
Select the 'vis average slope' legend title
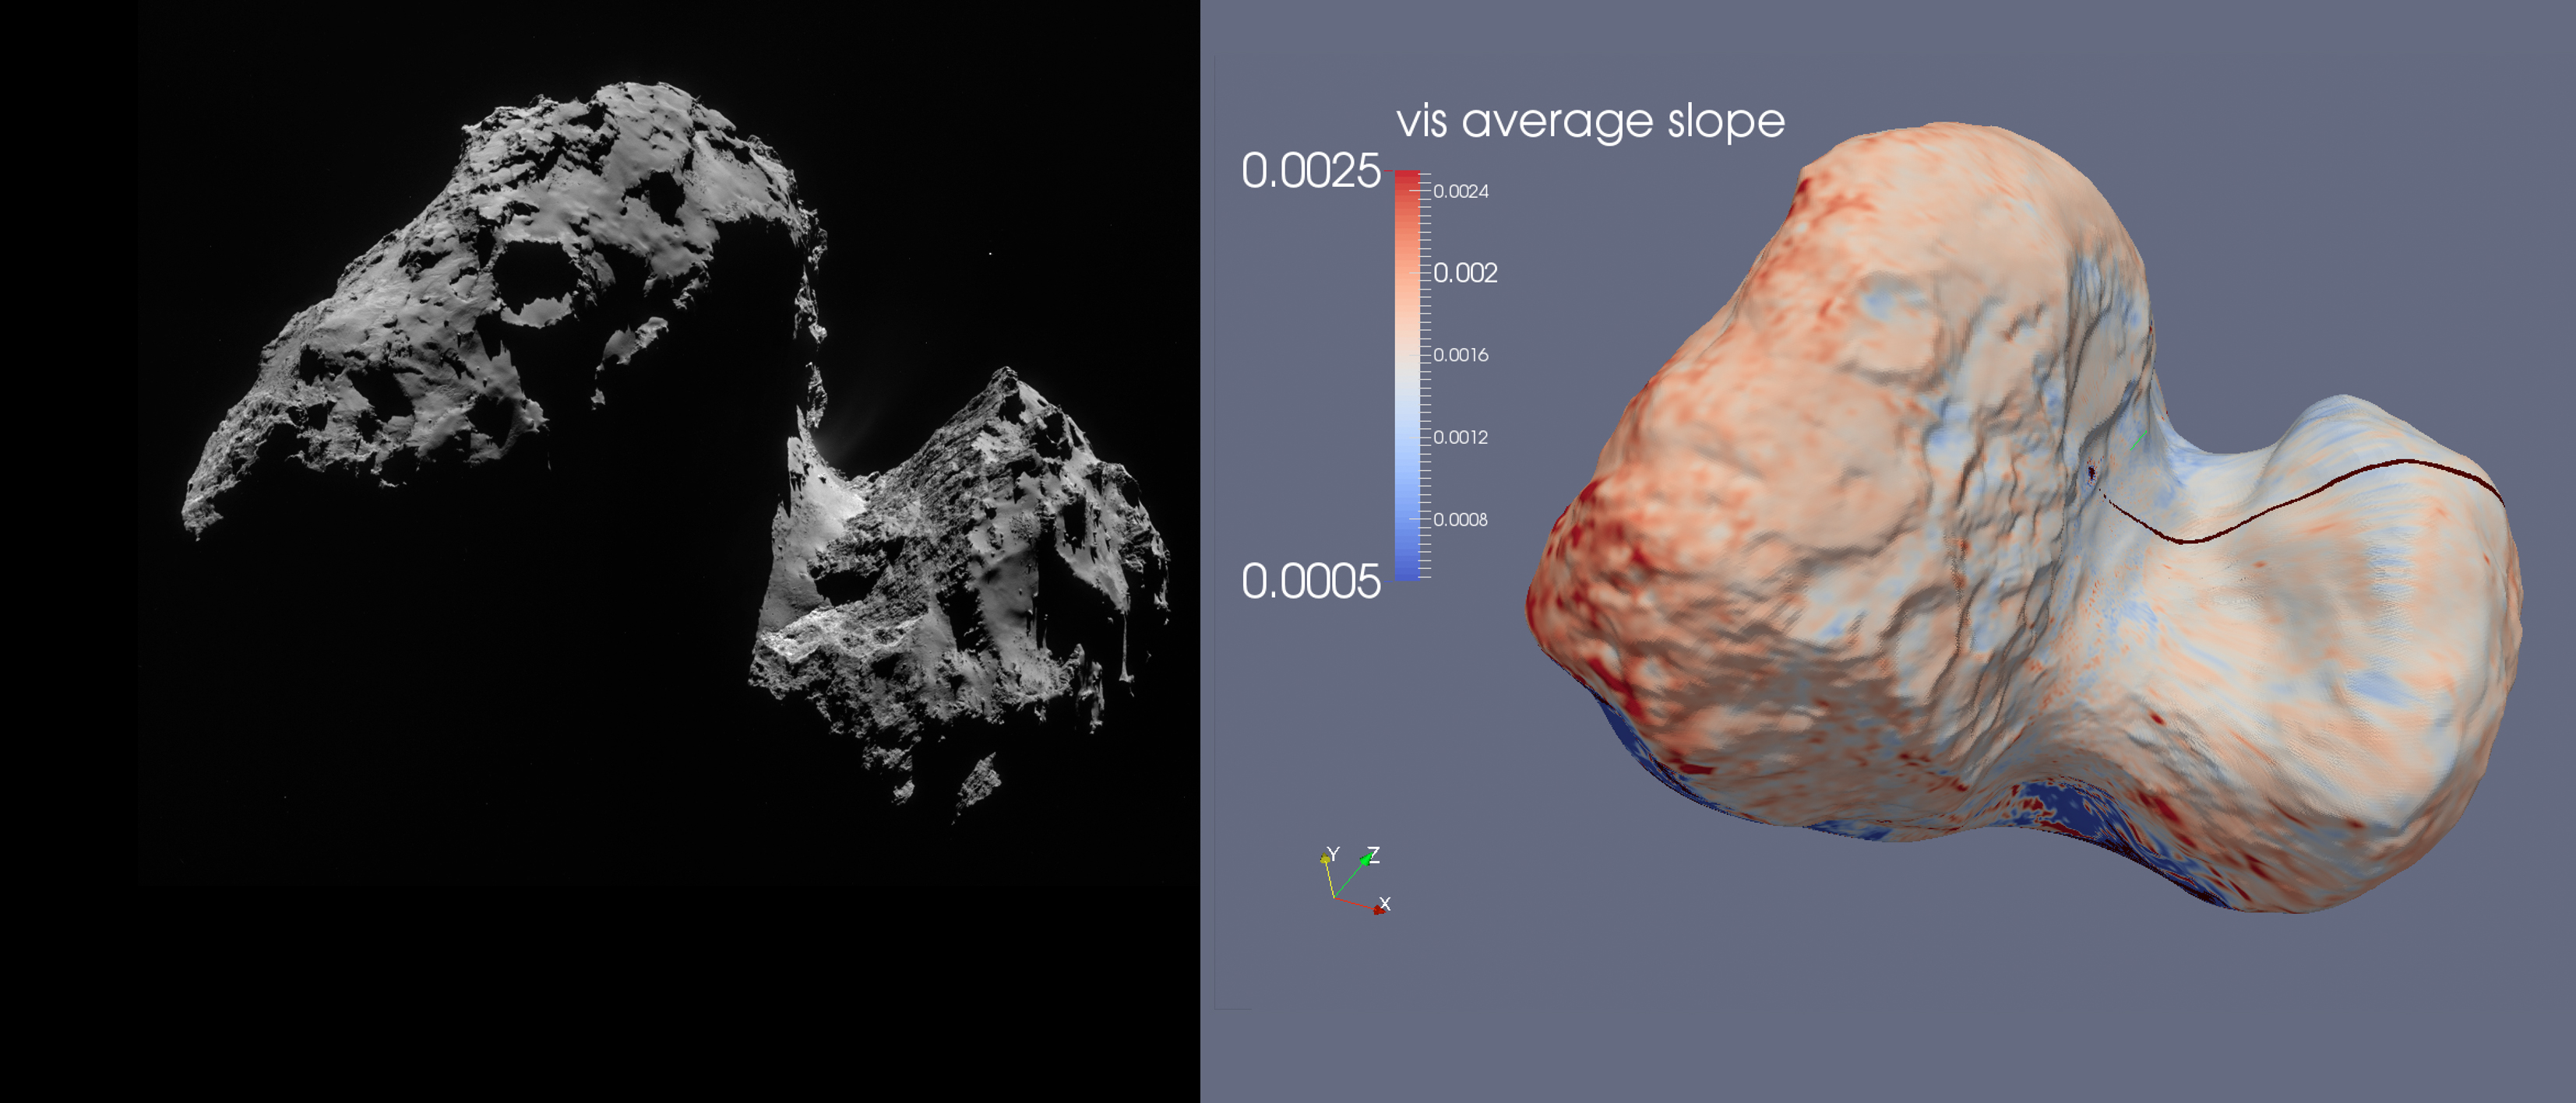coord(1590,121)
